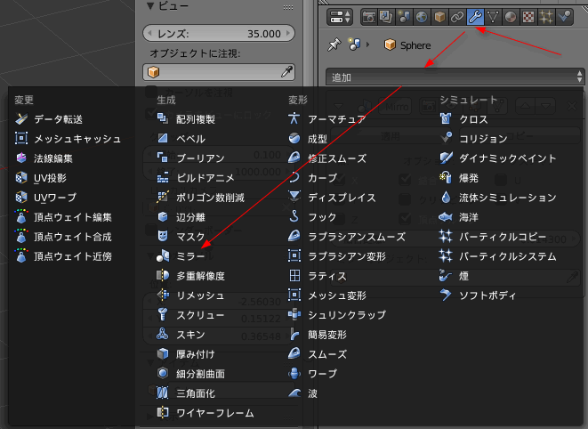Open the Modifiers wrench tab
Viewport: 588px width, 429px height.
pyautogui.click(x=475, y=17)
